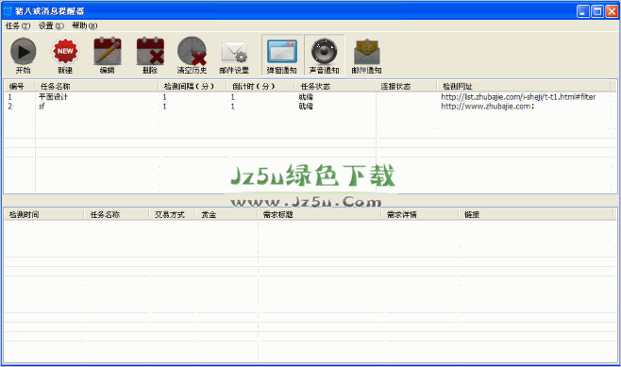Open the 编辑 edit task icon
This screenshot has height=367, width=621.
tap(108, 55)
